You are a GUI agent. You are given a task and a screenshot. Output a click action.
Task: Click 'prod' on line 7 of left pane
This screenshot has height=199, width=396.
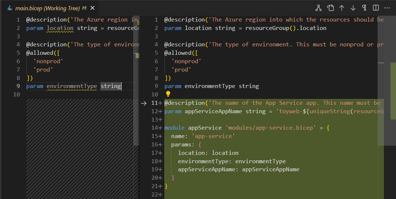[x=43, y=70]
